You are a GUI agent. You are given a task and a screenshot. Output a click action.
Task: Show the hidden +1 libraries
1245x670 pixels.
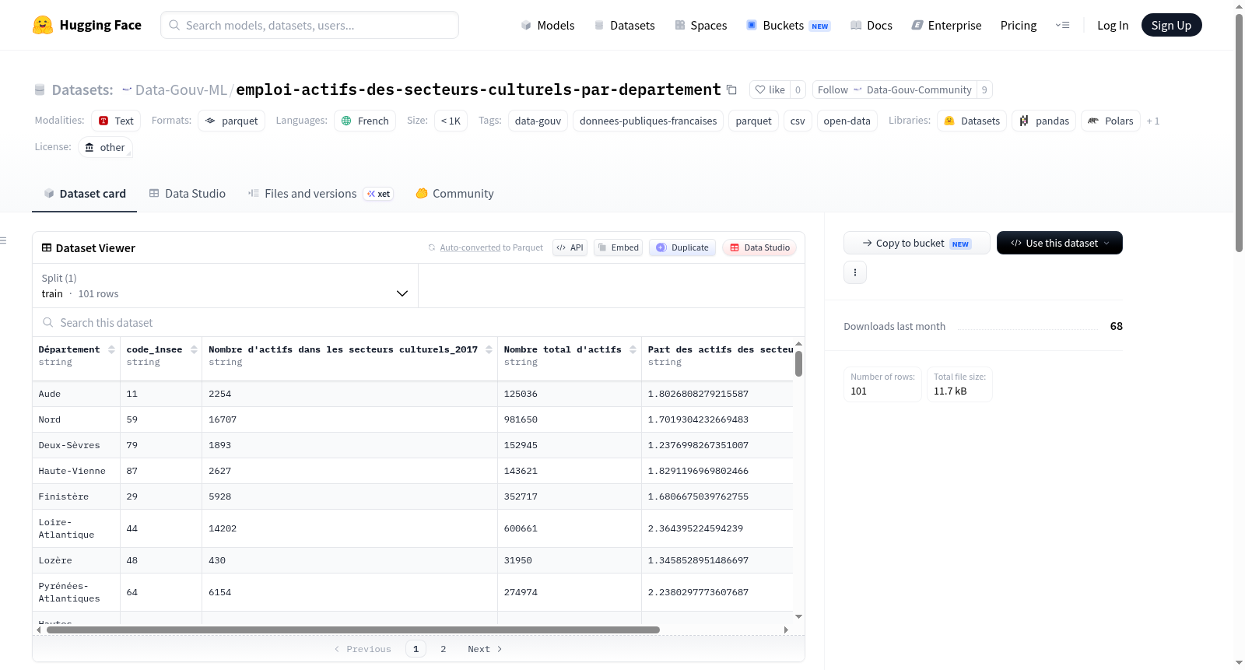click(x=1153, y=121)
